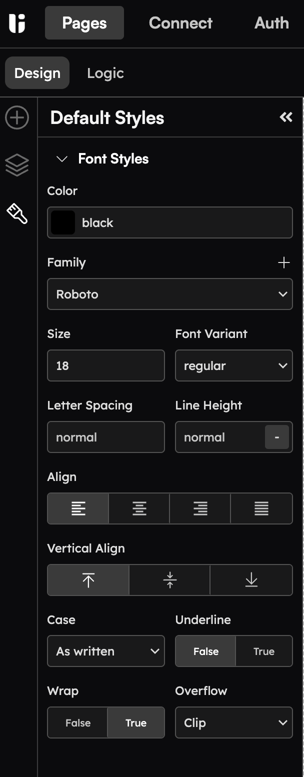Set vertical align to middle
This screenshot has width=304, height=777.
[x=170, y=580]
